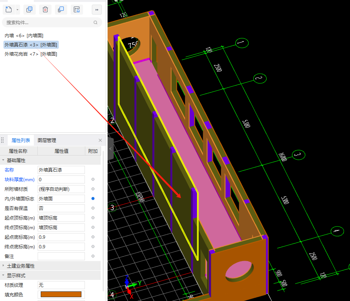
Task: Click the copy component icon
Action: pos(30,10)
